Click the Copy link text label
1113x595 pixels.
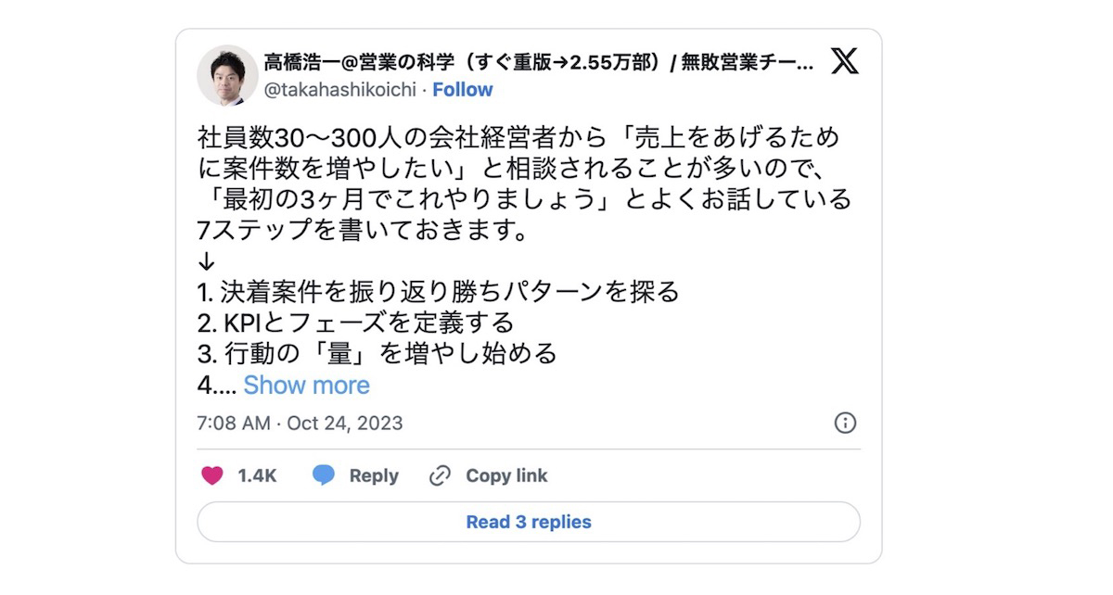[506, 475]
